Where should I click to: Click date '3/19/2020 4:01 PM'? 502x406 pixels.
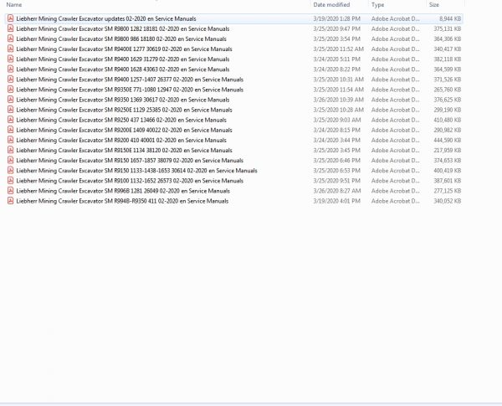tap(337, 201)
